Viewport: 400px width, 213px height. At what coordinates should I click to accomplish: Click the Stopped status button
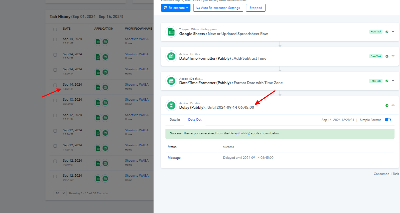click(256, 8)
